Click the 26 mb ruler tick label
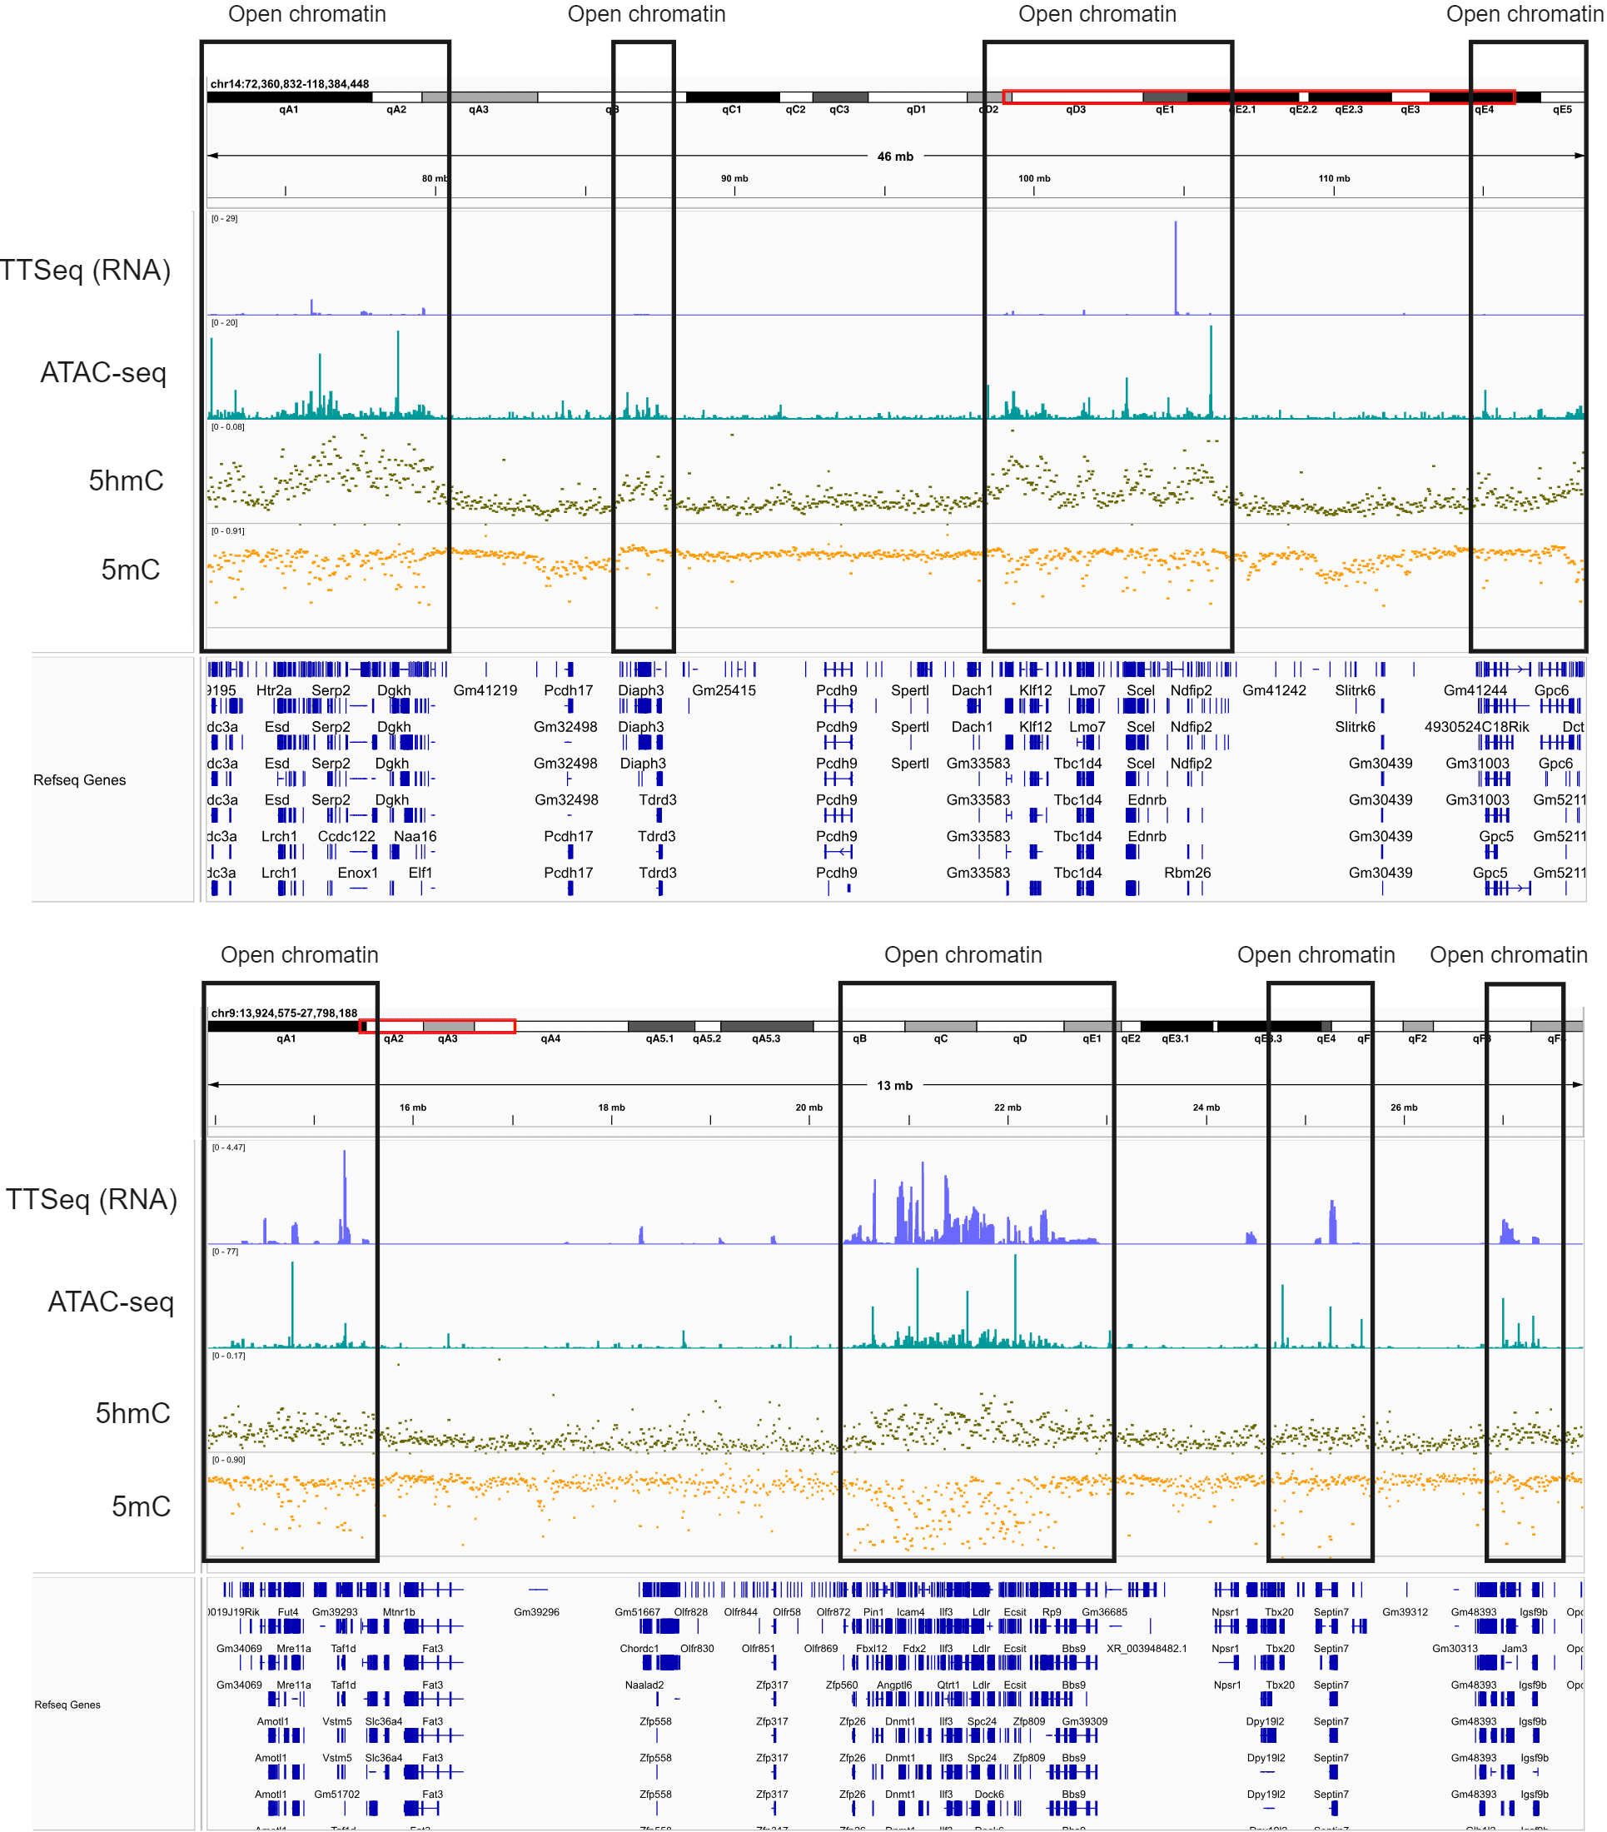 point(1404,1108)
